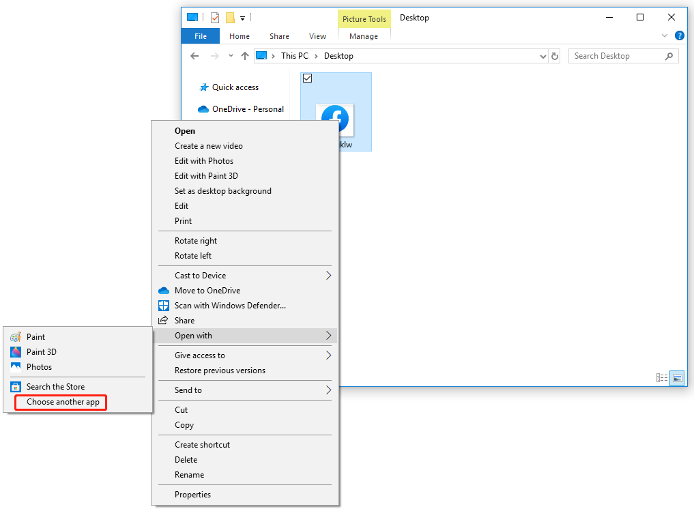Screen dimensions: 694x509
Task: Uncheck the selected file checkbox
Action: click(307, 79)
